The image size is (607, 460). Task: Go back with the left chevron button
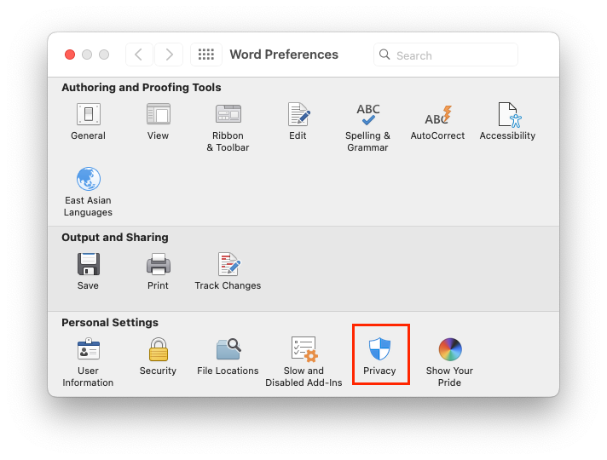(x=139, y=55)
